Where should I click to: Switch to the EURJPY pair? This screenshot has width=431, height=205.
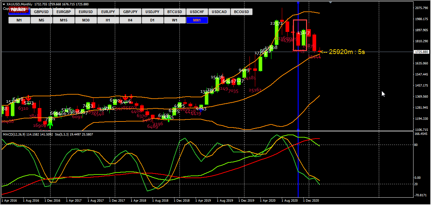[108, 11]
